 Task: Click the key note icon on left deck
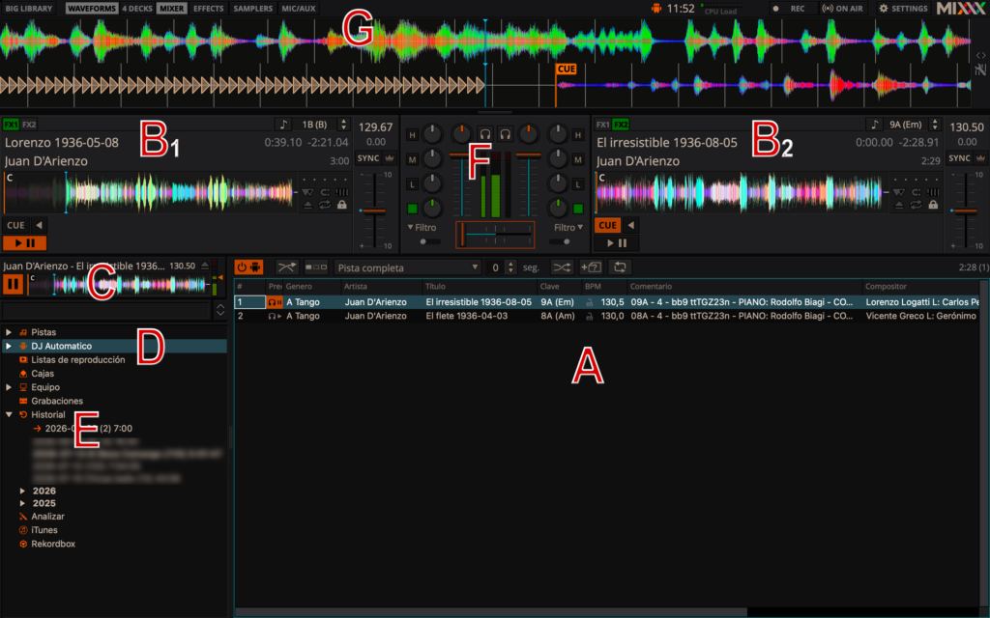283,125
